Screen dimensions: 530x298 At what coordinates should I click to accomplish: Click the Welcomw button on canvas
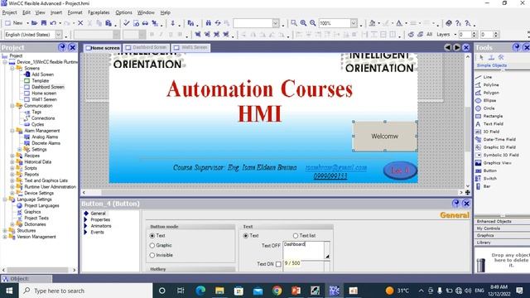click(384, 136)
